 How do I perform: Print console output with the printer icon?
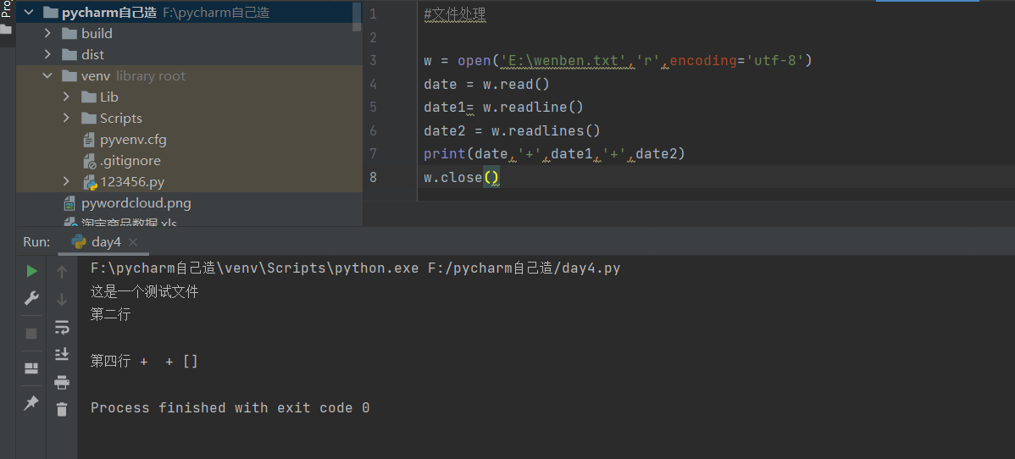62,382
